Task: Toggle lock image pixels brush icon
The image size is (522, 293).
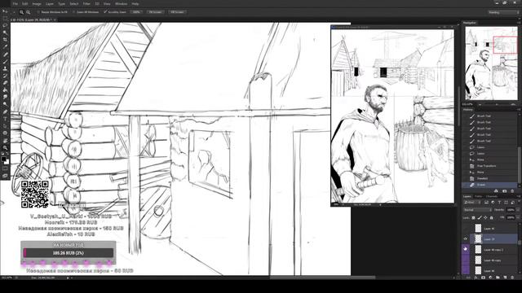Action: pos(480,217)
